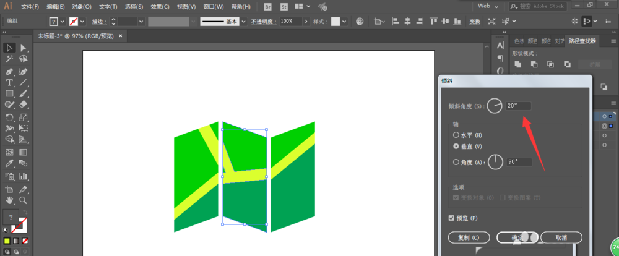This screenshot has width=619, height=256.
Task: Click the shear angle 20° input field
Action: [x=517, y=106]
